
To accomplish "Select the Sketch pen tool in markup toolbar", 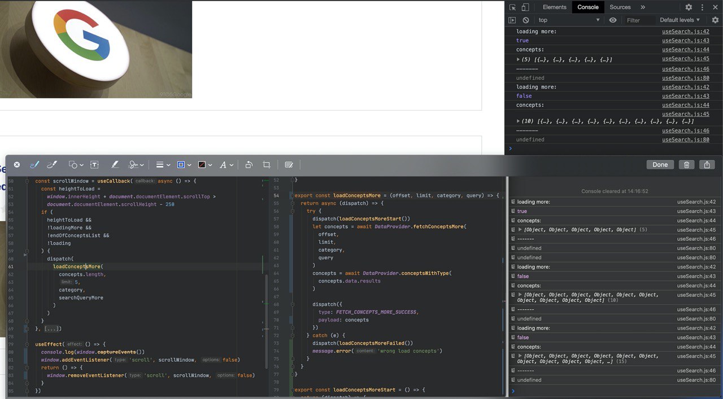I will point(34,164).
